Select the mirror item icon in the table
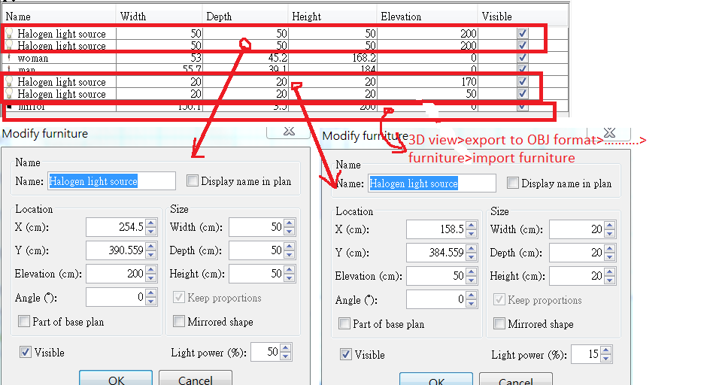 9,106
